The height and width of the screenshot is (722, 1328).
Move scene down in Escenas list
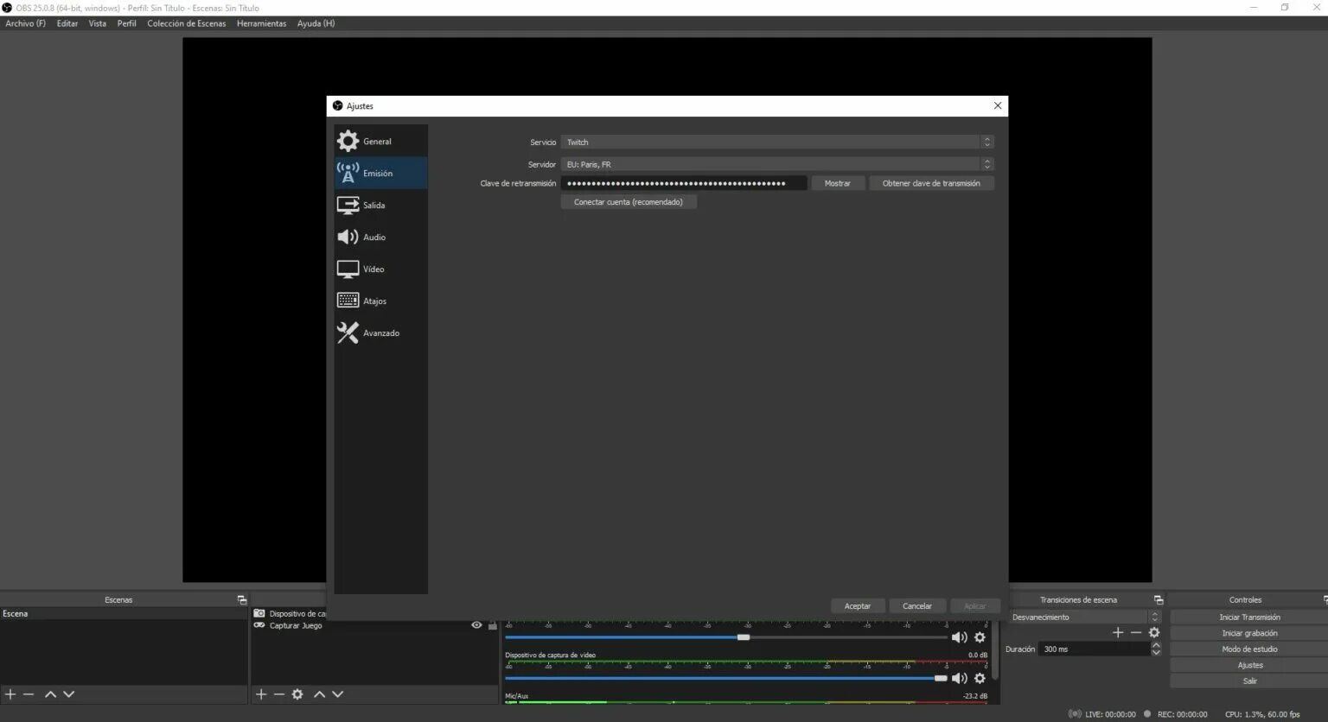point(69,694)
